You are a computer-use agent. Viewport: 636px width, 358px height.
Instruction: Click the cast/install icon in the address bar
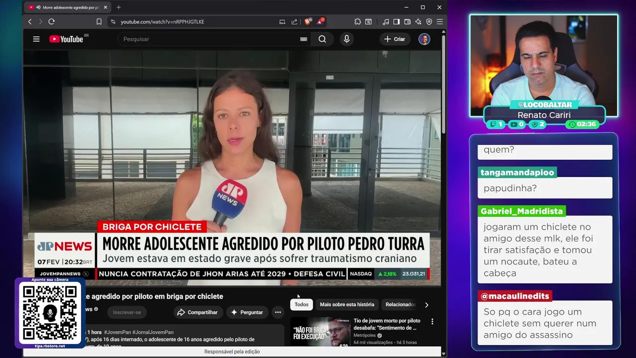tap(282, 22)
